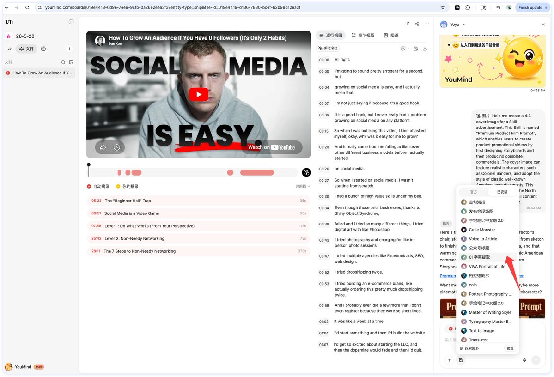Screen dimensions: 554x377
Task: Click the skills scroll icon beside plus
Action: tap(461, 360)
